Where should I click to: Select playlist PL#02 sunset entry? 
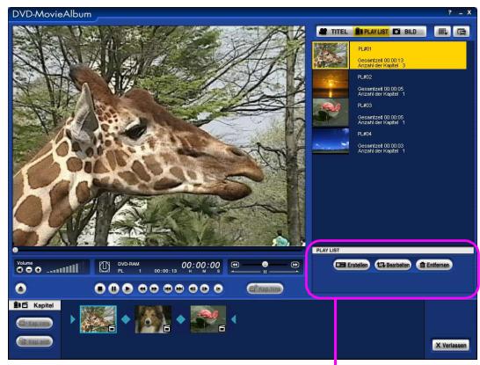[x=389, y=84]
